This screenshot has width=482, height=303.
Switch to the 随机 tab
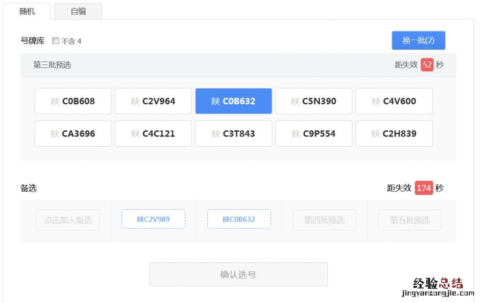(x=27, y=11)
